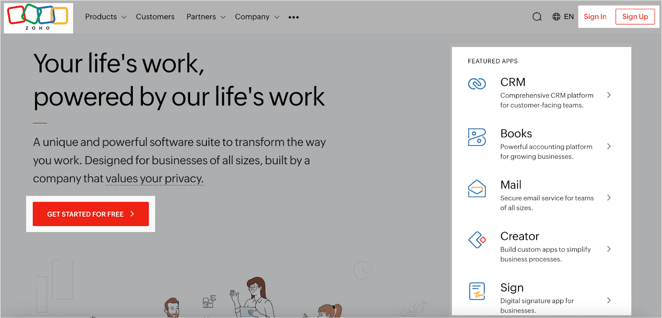This screenshot has width=662, height=318.
Task: Expand the Products dropdown menu
Action: click(x=106, y=17)
